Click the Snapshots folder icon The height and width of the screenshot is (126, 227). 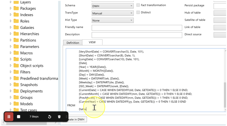click(x=16, y=85)
